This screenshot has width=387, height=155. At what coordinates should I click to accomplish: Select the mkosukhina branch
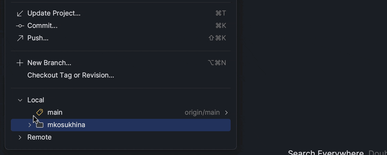(x=66, y=125)
